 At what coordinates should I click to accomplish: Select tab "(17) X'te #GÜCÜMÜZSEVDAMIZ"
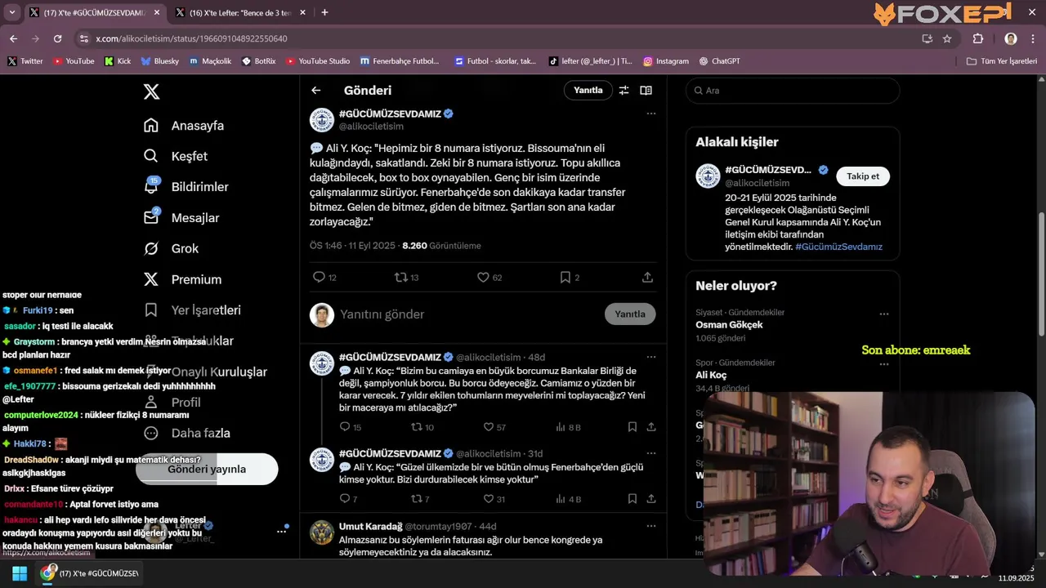[94, 12]
